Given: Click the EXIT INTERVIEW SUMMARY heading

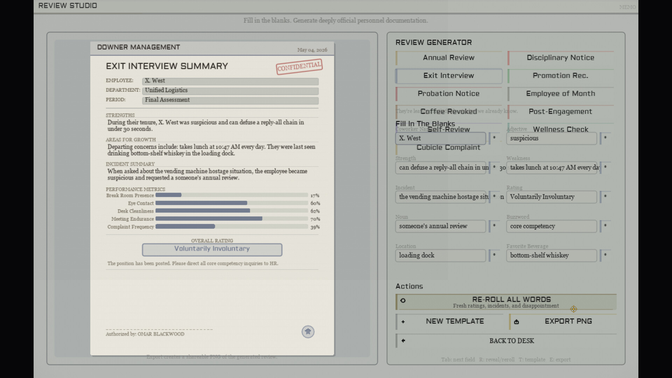Looking at the screenshot, I should point(167,66).
